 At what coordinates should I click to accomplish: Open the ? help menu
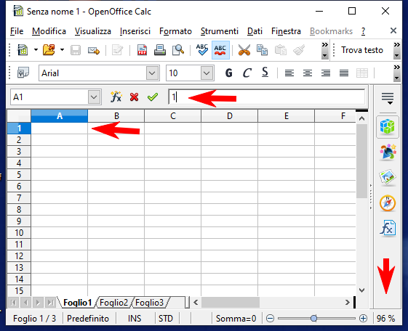[x=363, y=31]
